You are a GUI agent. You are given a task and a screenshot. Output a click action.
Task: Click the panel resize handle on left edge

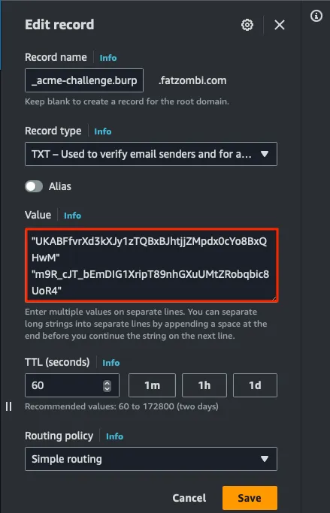coord(9,406)
